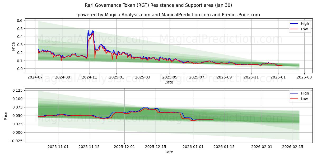
Task: Click 'Low' in the bottom chart legend
Action: tap(304, 99)
